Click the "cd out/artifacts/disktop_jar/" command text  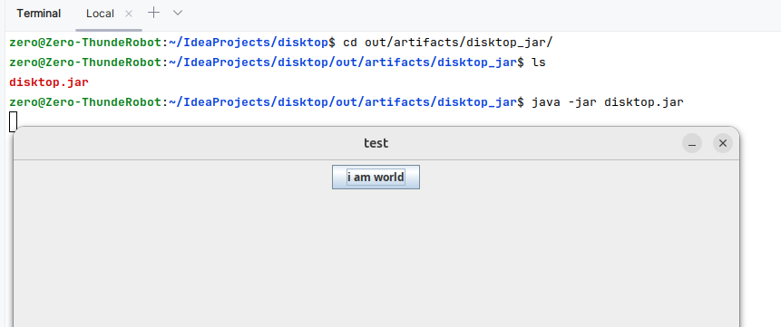point(448,43)
